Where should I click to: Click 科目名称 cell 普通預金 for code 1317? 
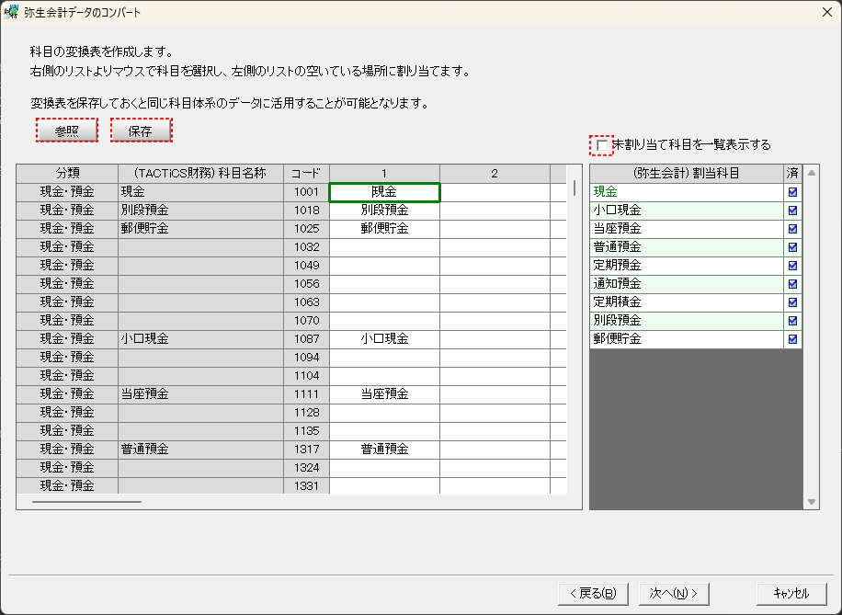click(x=200, y=449)
